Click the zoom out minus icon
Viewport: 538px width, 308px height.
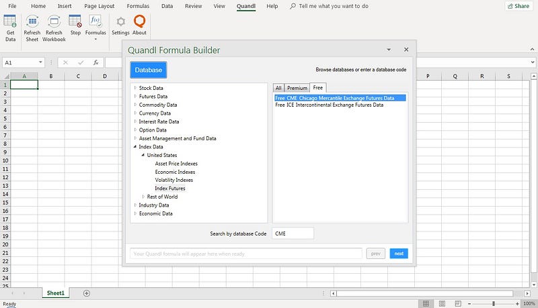tap(469, 303)
